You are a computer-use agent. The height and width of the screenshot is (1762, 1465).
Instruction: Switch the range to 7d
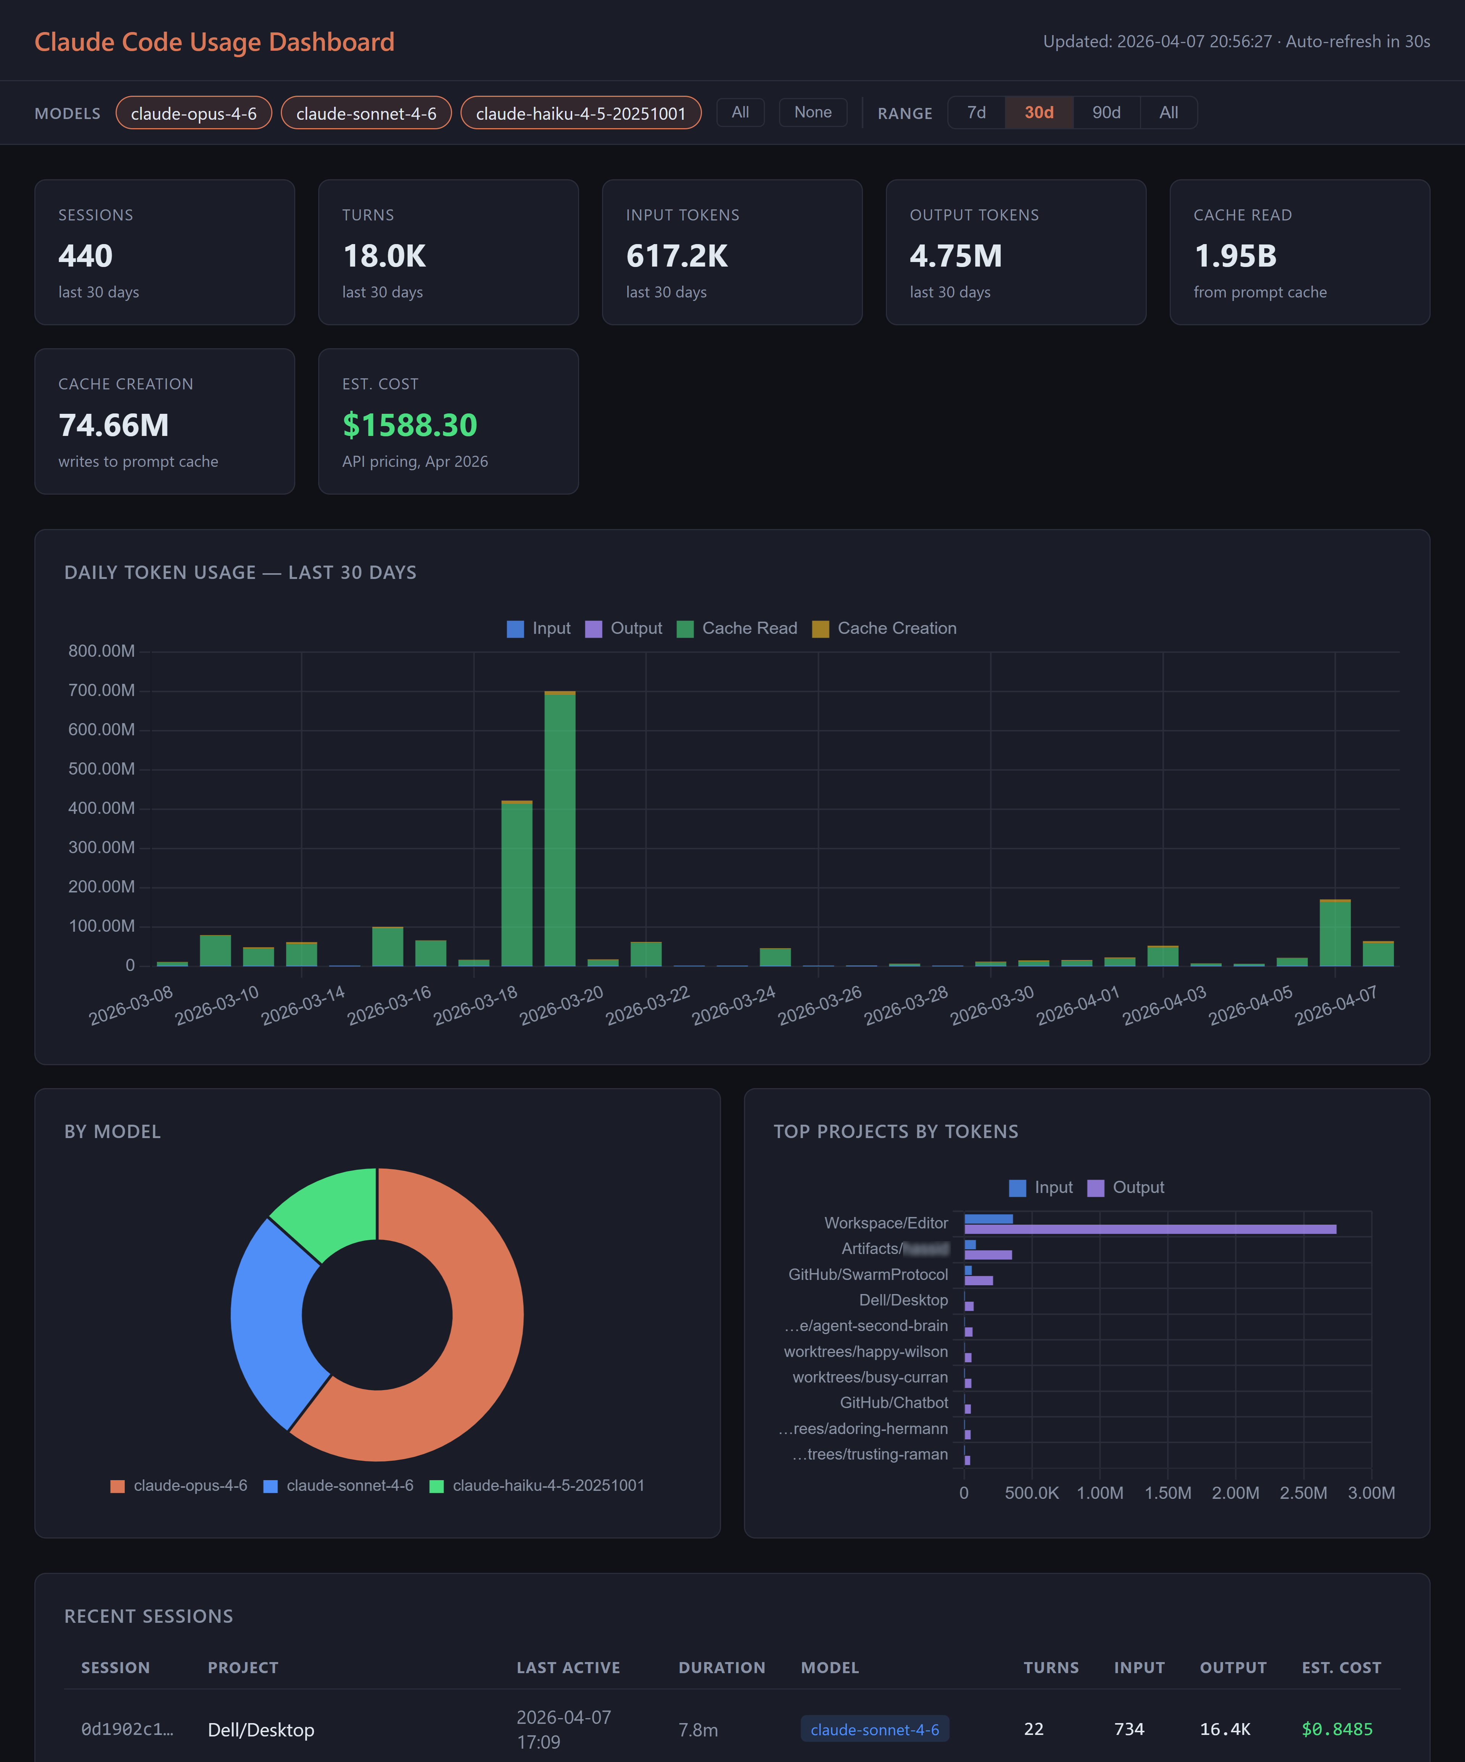(x=976, y=113)
